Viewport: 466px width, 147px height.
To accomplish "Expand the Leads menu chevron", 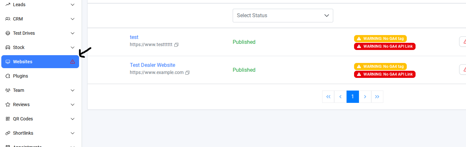I will (x=73, y=5).
